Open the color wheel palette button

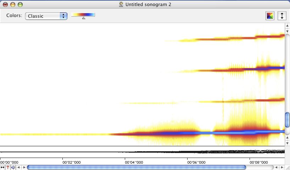[270, 16]
